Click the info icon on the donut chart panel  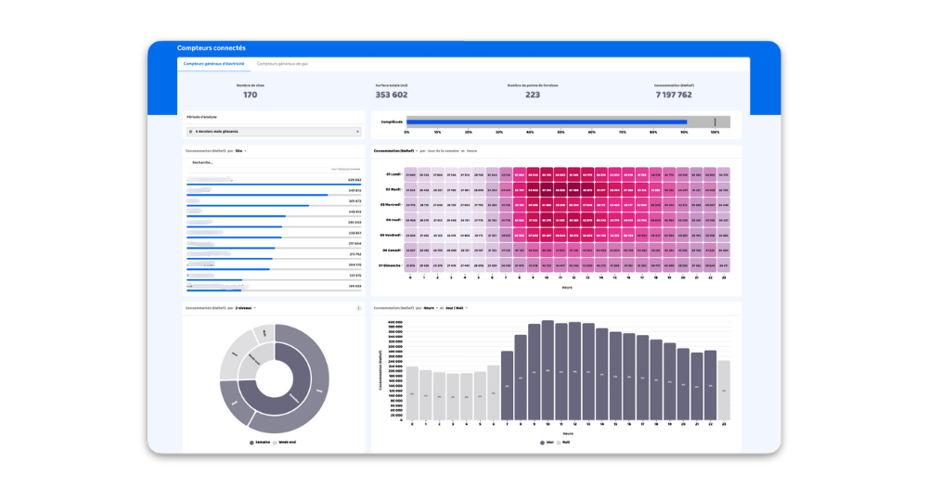click(x=358, y=308)
